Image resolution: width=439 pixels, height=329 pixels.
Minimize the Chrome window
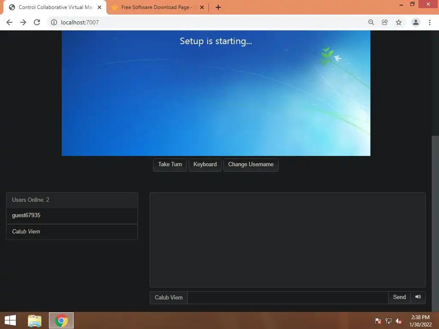[x=401, y=4]
